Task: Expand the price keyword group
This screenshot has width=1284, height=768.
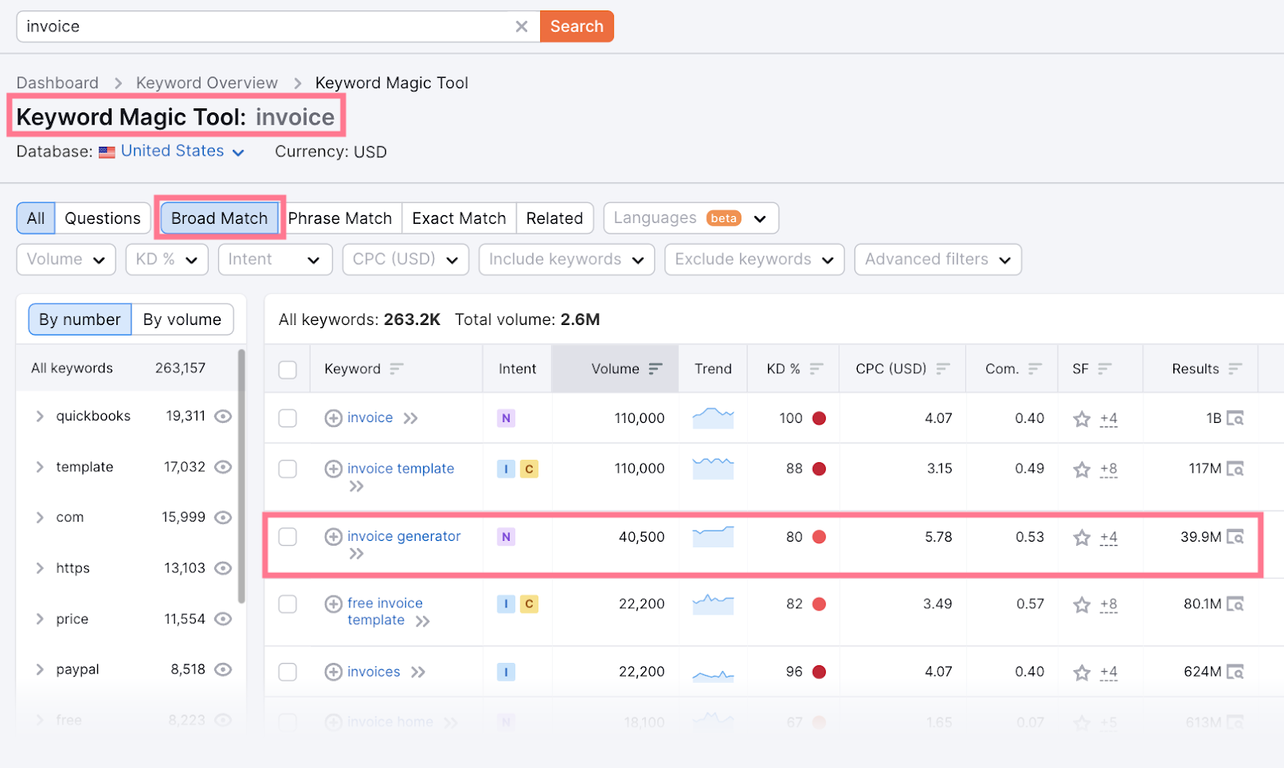Action: [39, 619]
